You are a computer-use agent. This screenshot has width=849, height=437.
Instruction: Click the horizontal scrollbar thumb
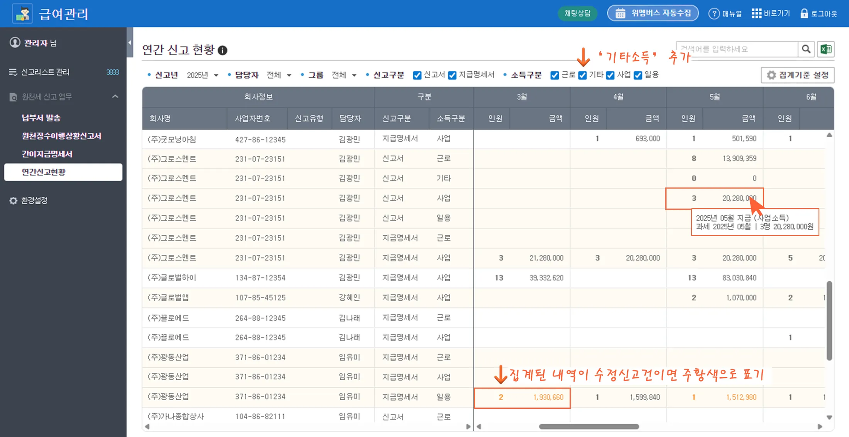589,427
